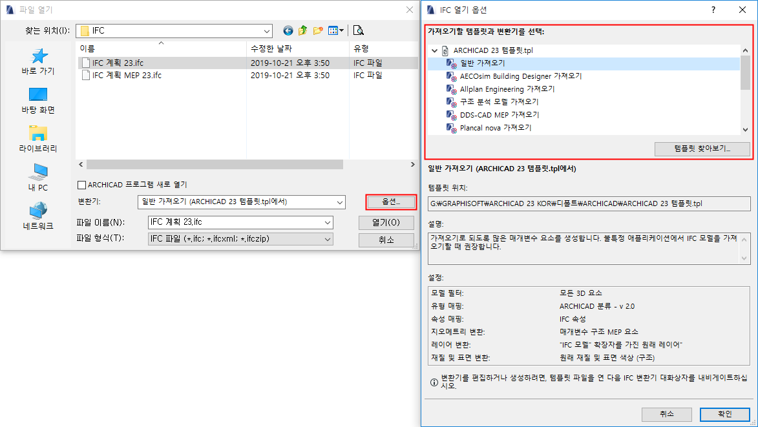Click the 유형 매핑 value ARCHICAD 분류 - v 2.0
The width and height of the screenshot is (758, 427).
[x=597, y=306]
